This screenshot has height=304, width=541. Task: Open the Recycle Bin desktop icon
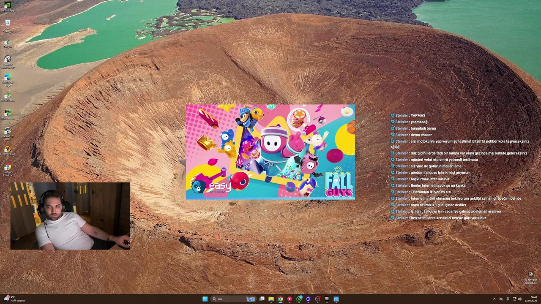(8, 26)
